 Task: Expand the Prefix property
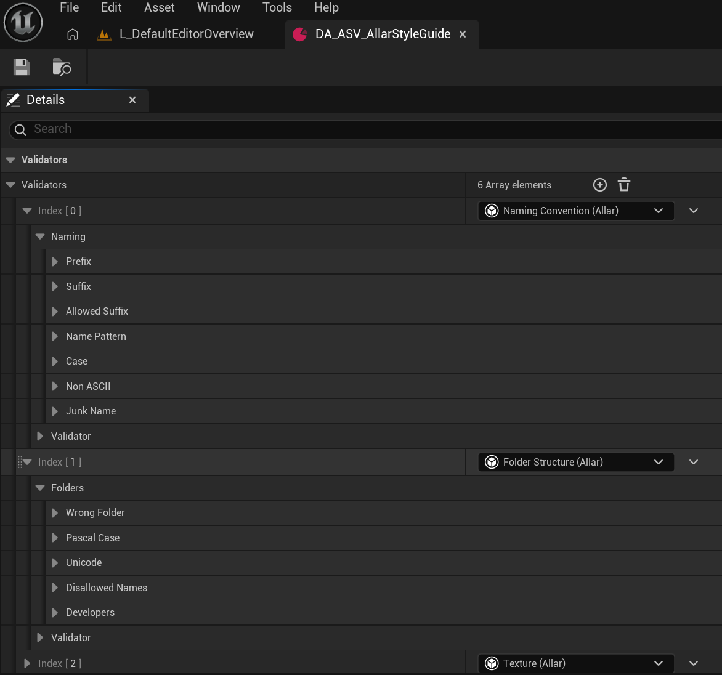click(55, 262)
